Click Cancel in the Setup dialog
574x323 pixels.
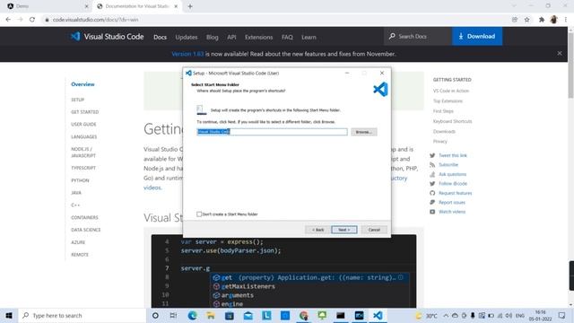[374, 230]
